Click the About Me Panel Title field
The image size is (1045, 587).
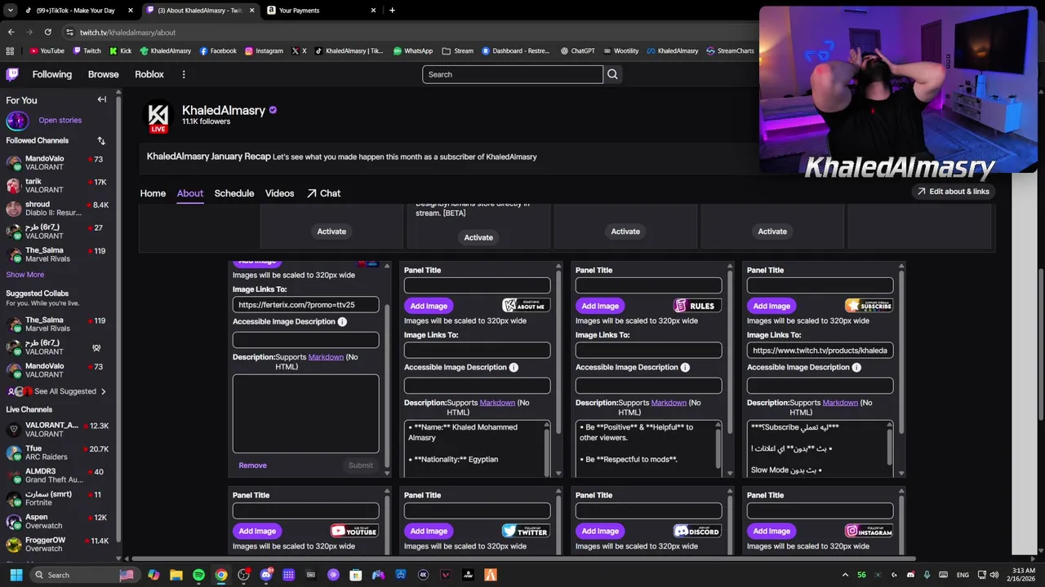tap(477, 285)
